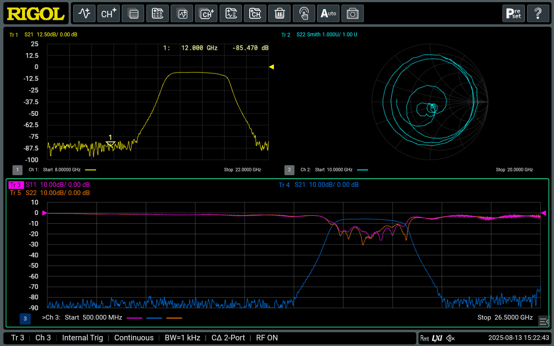The image size is (554, 346).
Task: Select the Tr 3 trace tab
Action: [15, 185]
